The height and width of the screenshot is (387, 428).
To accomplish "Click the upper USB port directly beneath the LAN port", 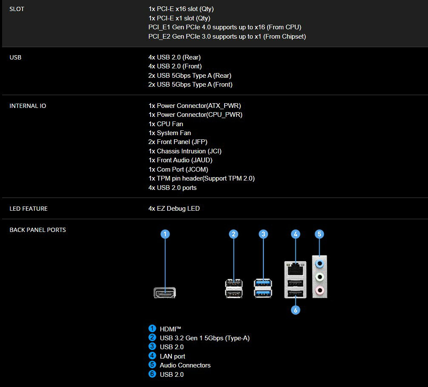I will point(295,283).
